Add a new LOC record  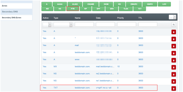[164, 4]
